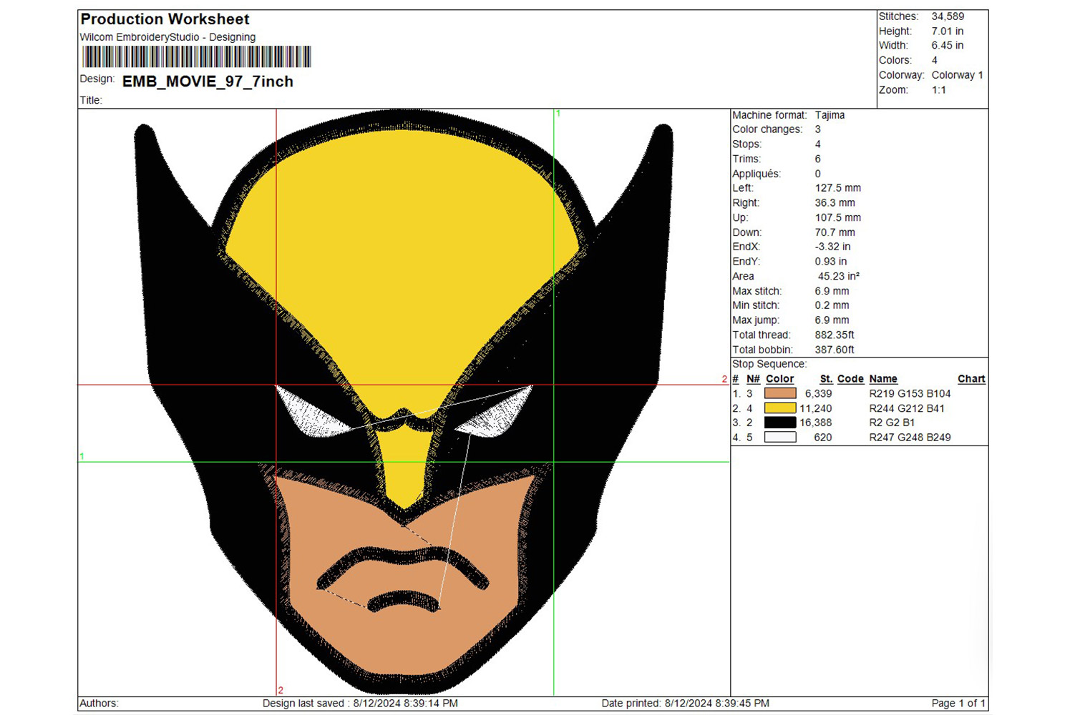
Task: Click the white color swatch in row 4
Action: (780, 437)
